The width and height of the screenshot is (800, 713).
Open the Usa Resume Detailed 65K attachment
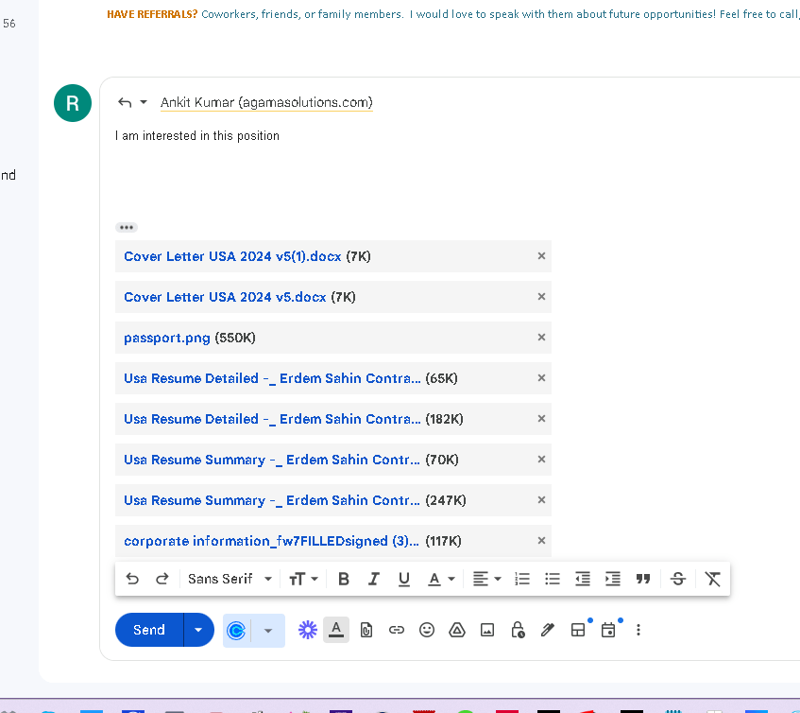272,378
